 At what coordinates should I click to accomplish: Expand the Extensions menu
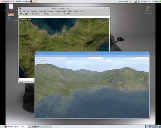[51, 11]
